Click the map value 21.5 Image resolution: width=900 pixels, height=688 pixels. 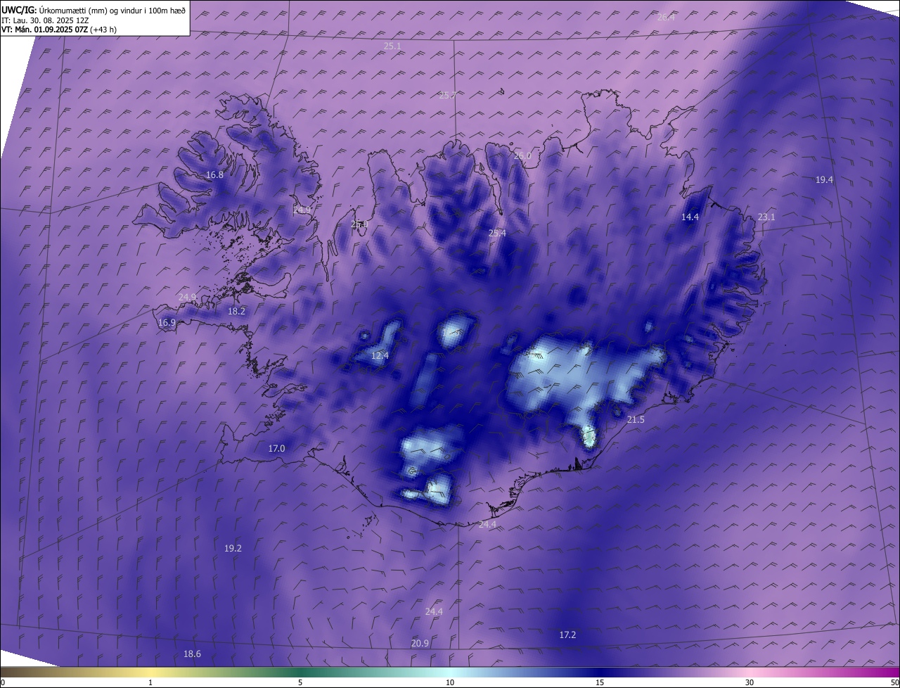click(x=636, y=420)
